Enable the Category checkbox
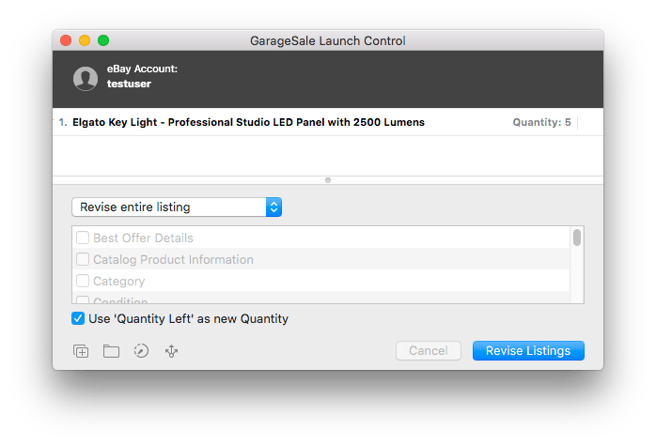Viewport: 656px width, 445px height. [x=83, y=281]
